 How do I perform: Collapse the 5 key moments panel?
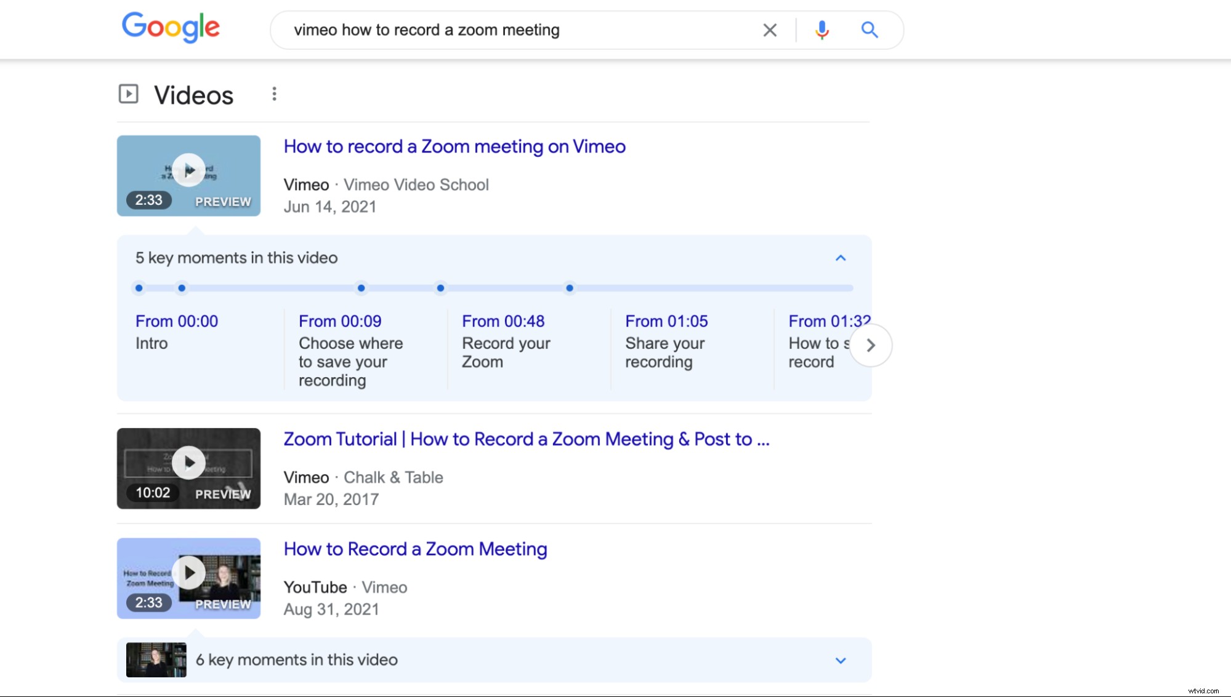tap(841, 258)
